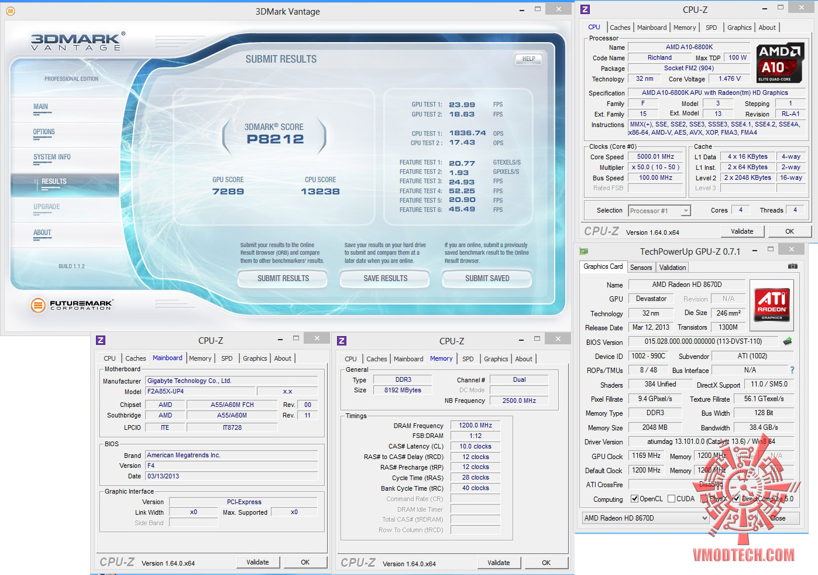Click the NB Frequency value 2500.0 MHz

coord(518,401)
